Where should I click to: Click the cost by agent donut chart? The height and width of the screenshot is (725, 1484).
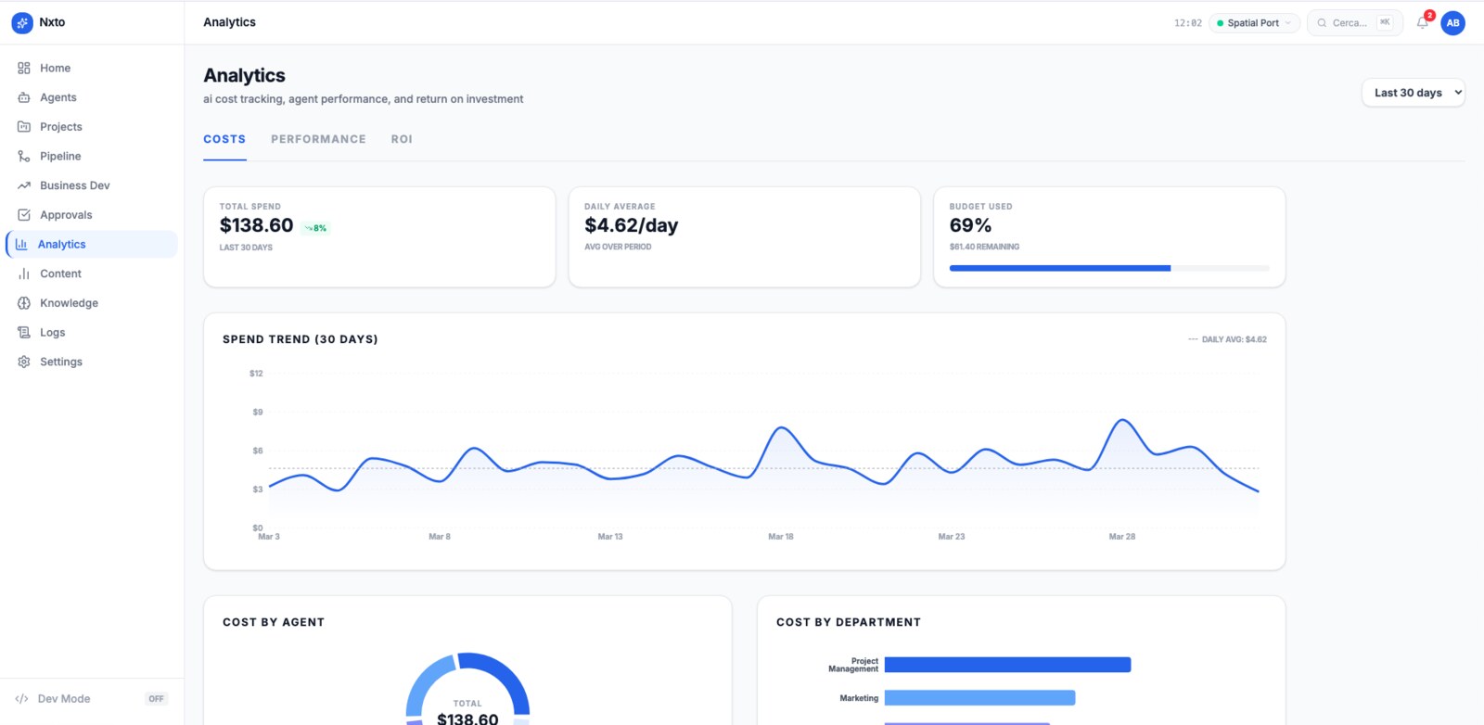tap(467, 689)
